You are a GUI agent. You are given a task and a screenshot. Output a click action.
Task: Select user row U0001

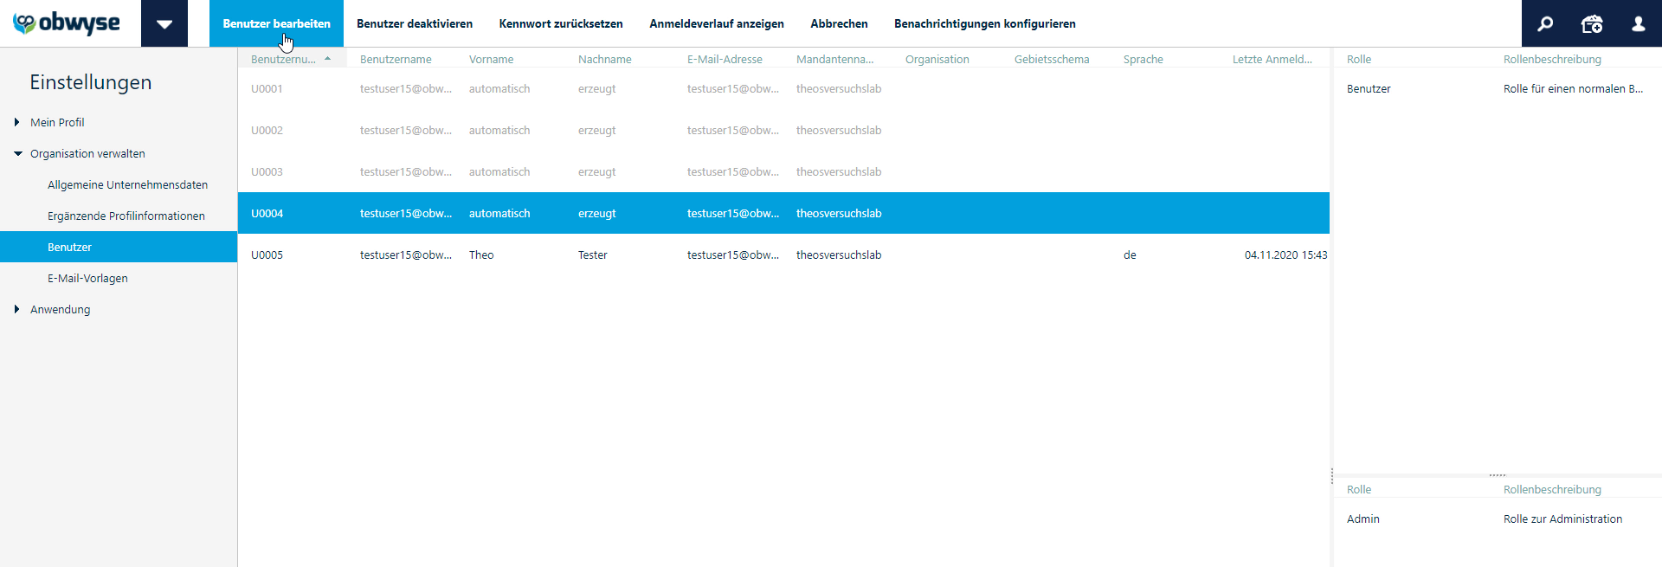tap(783, 88)
